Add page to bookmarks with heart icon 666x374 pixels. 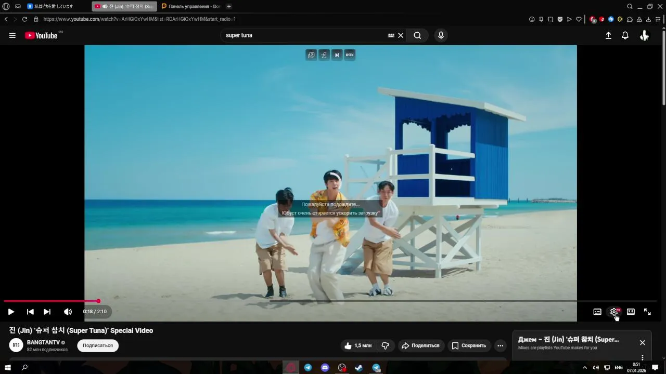[x=579, y=19]
